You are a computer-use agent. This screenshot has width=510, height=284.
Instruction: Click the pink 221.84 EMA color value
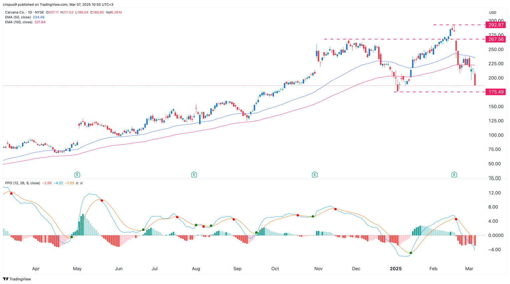click(39, 22)
